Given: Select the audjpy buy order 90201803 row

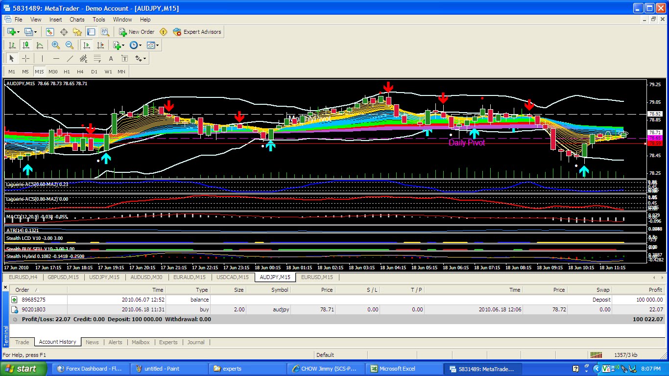Looking at the screenshot, I should click(x=337, y=309).
